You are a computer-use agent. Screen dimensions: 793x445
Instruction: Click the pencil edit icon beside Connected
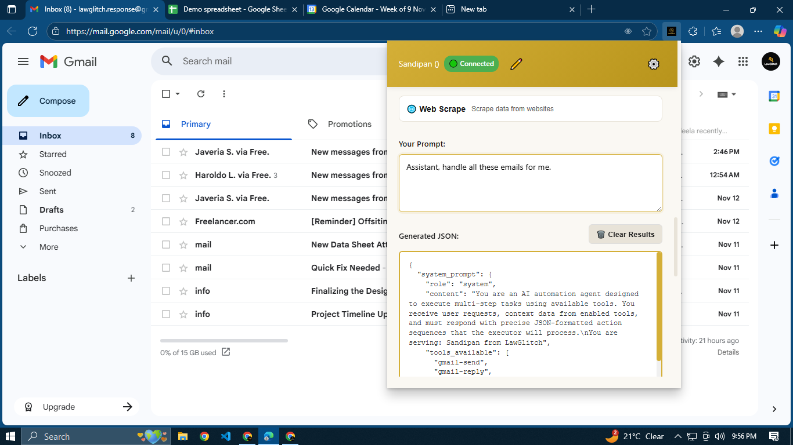tap(516, 64)
